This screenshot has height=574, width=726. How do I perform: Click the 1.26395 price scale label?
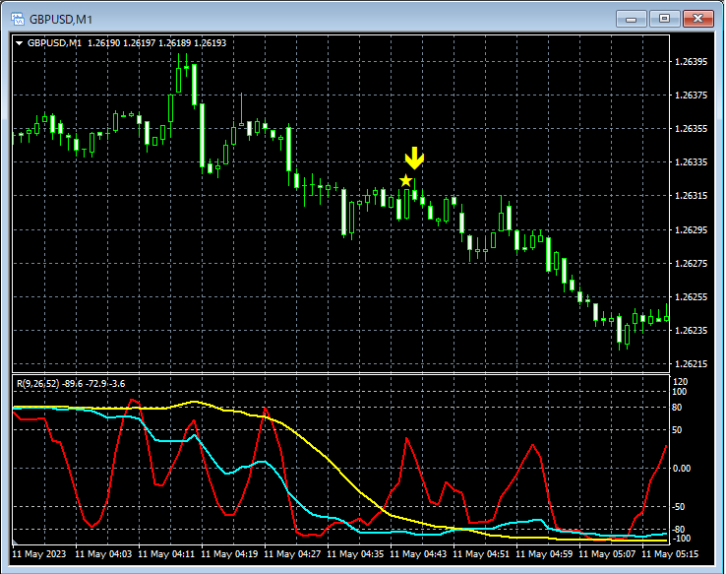coord(692,62)
